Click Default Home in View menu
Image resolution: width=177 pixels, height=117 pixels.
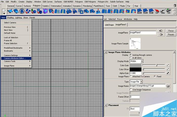(16, 33)
